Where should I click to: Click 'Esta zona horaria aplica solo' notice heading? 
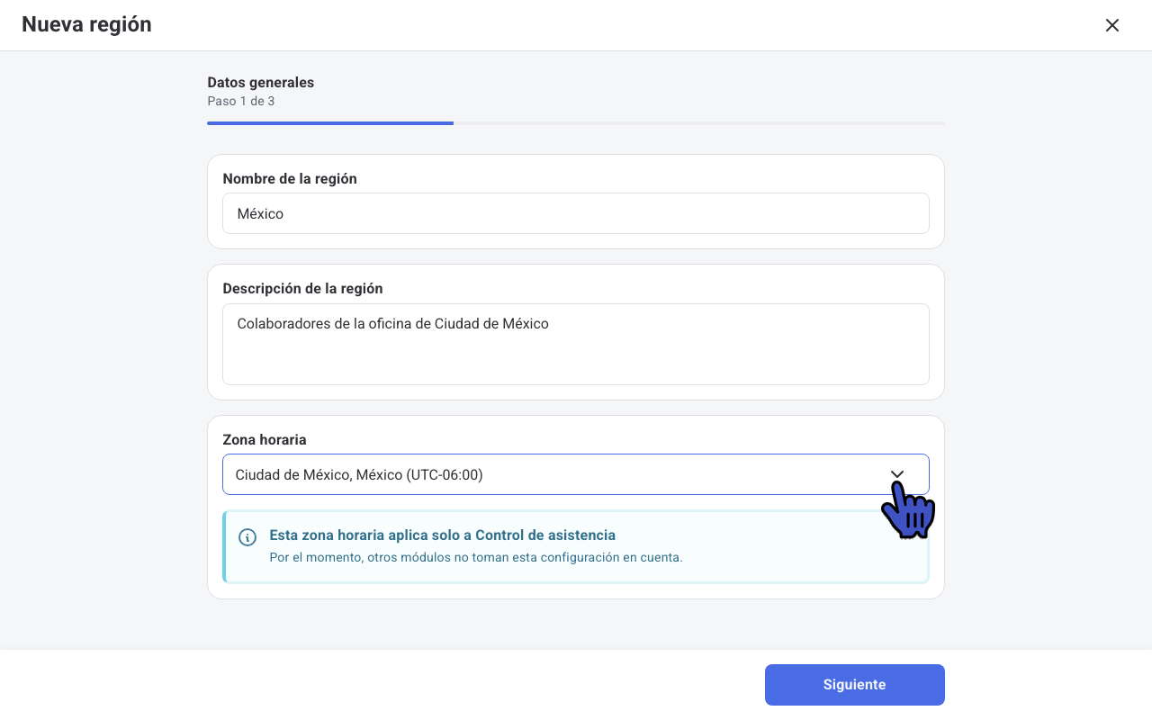click(443, 535)
